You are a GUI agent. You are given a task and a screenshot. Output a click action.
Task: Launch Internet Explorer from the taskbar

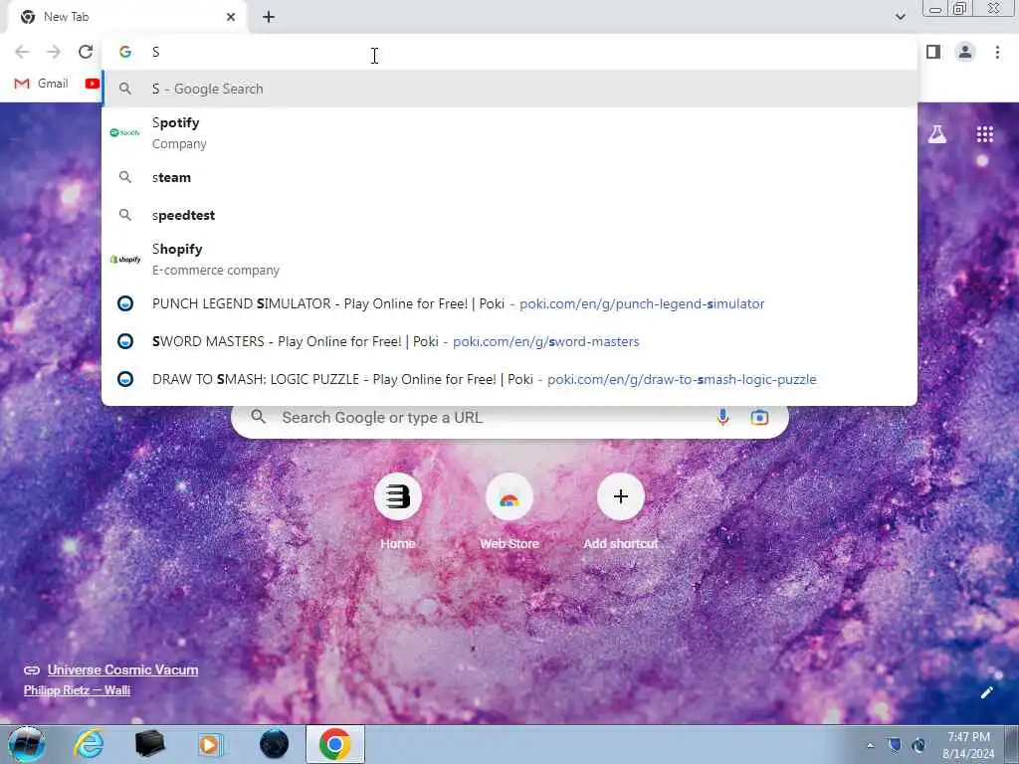point(89,744)
